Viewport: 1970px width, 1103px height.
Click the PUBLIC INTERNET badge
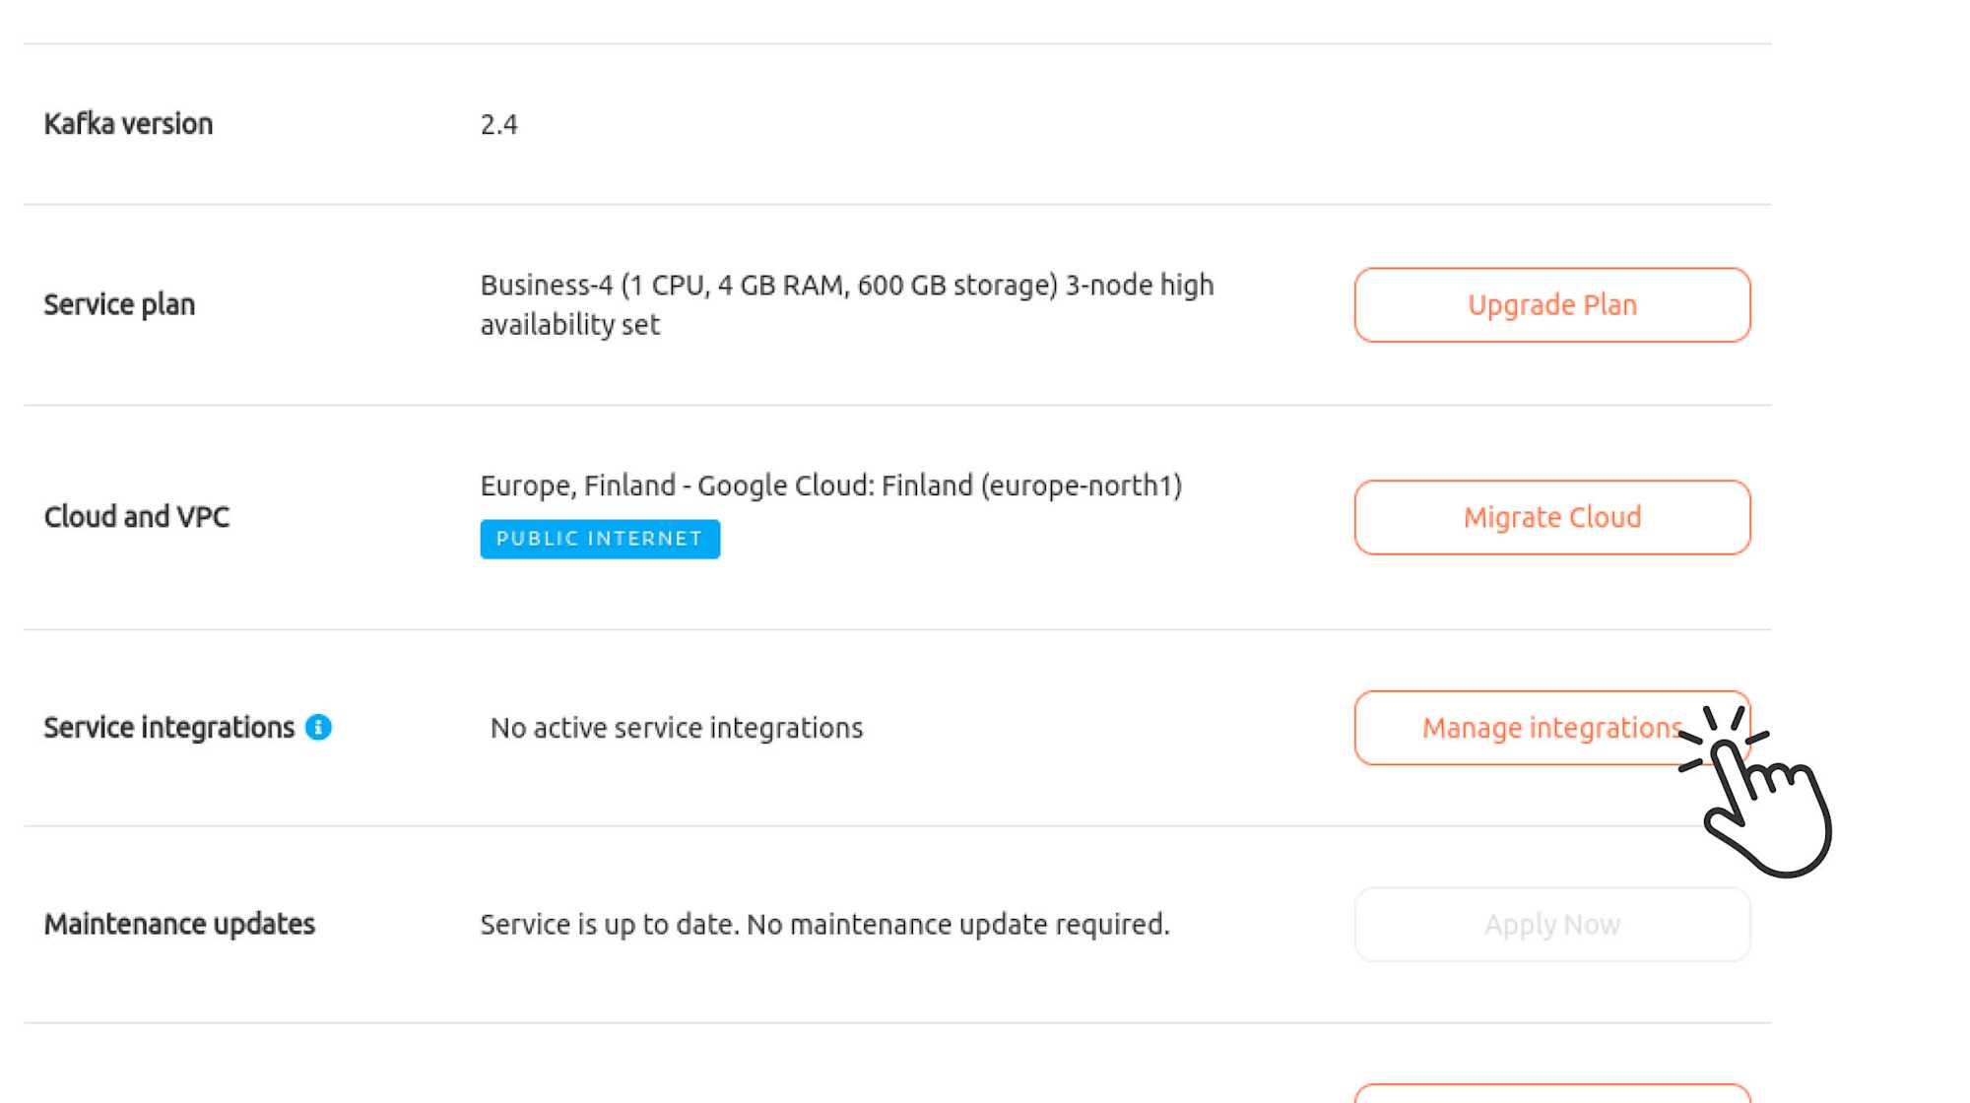(x=600, y=540)
